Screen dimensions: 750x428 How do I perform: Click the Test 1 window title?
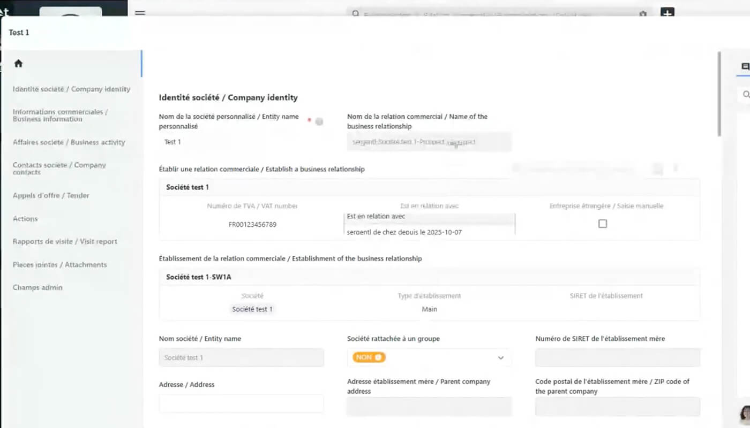point(19,33)
